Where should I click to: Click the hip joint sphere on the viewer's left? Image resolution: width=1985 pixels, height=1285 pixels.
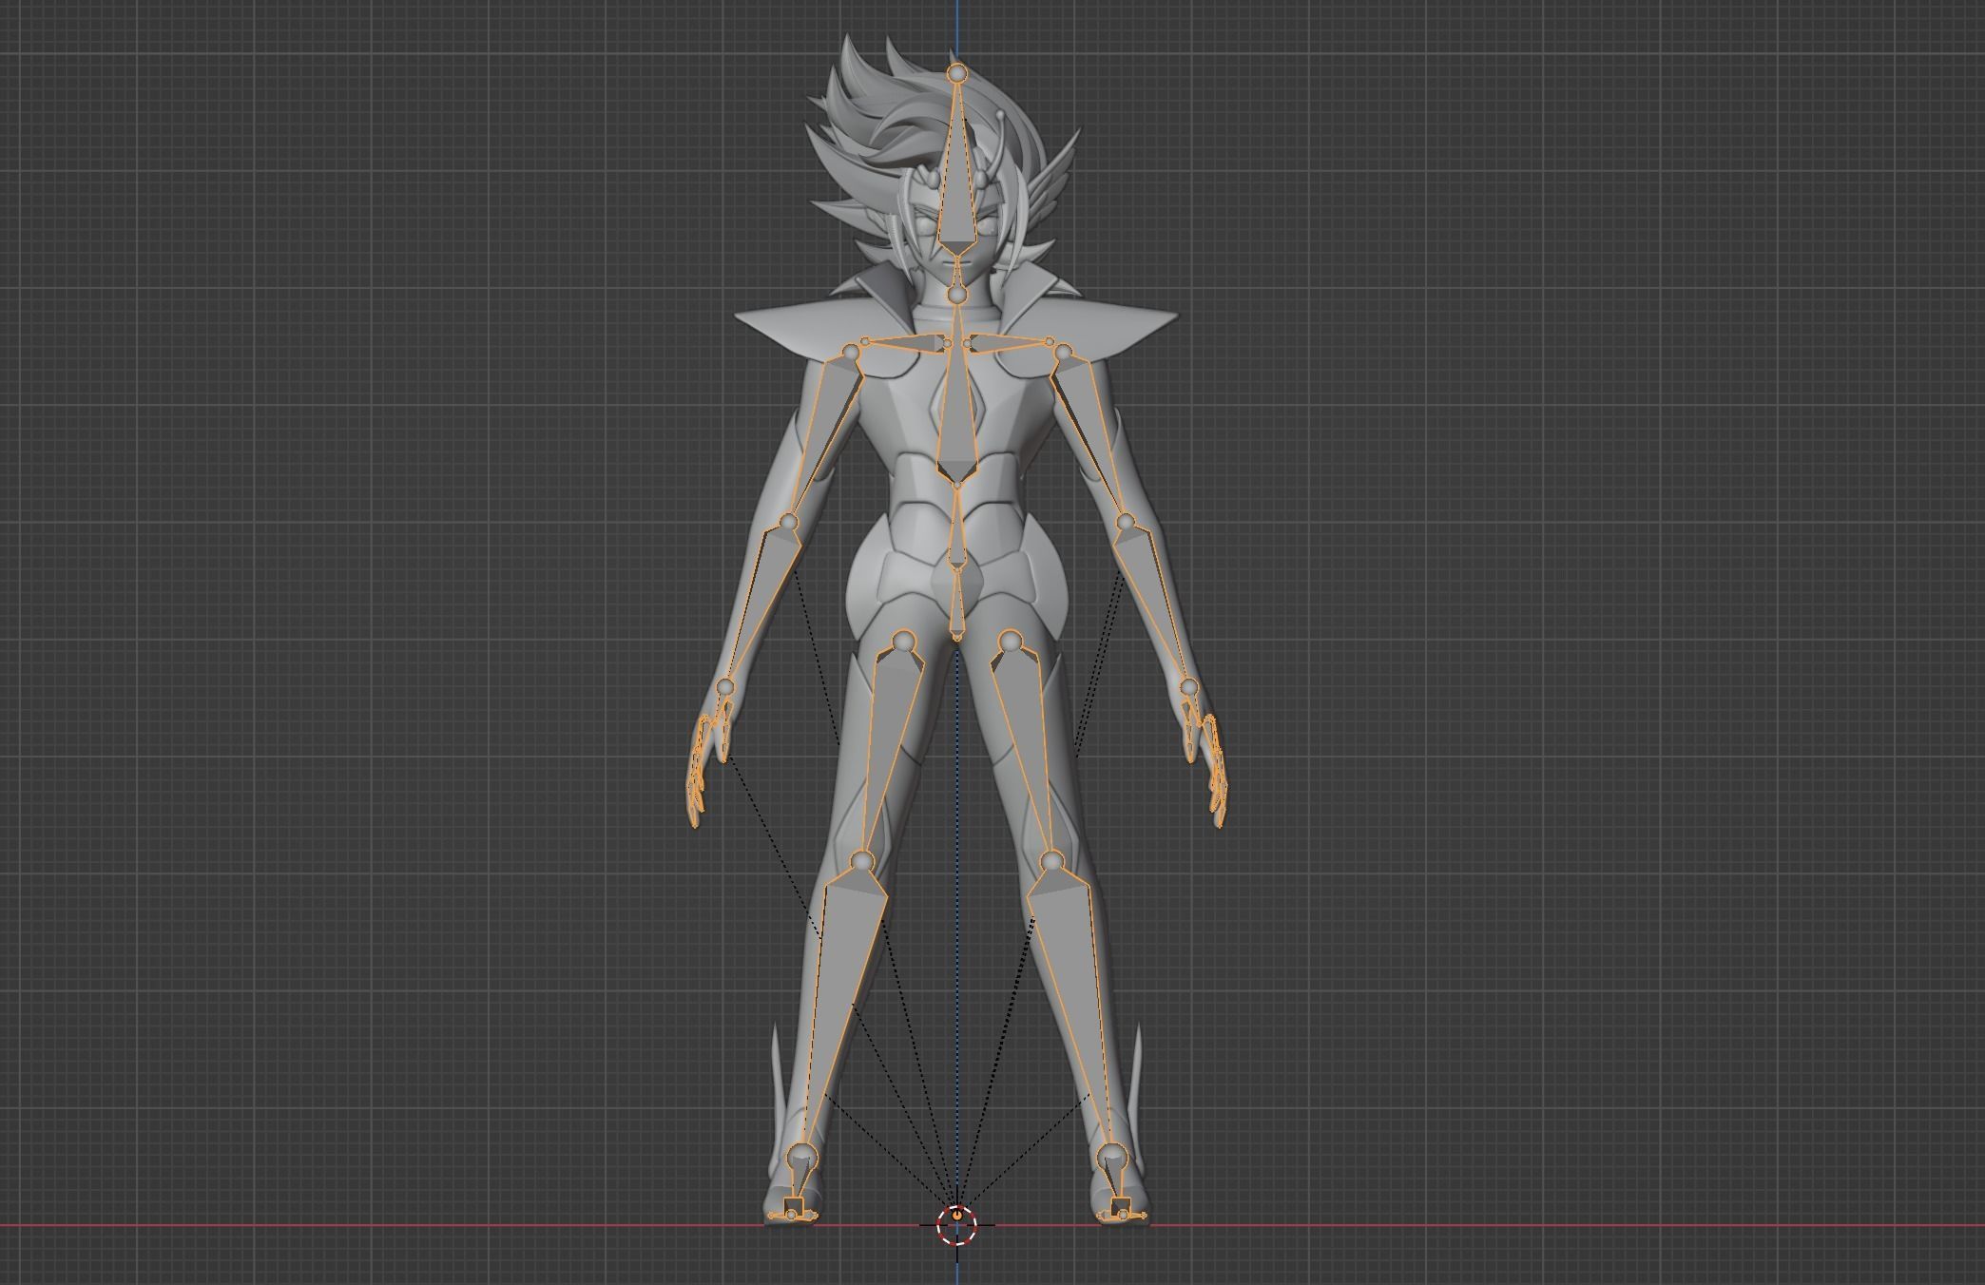[x=903, y=642]
